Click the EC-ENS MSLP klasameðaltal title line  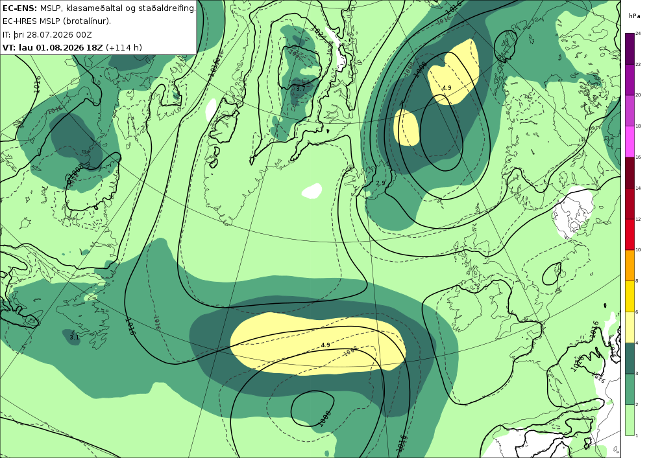point(99,8)
